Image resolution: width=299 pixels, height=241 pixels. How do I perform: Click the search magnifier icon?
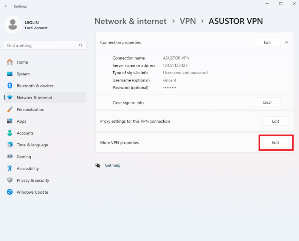click(81, 45)
